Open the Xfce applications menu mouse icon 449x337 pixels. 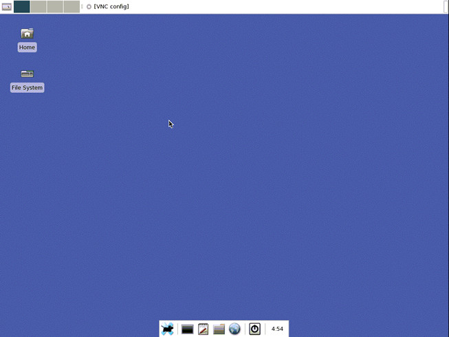pyautogui.click(x=167, y=329)
